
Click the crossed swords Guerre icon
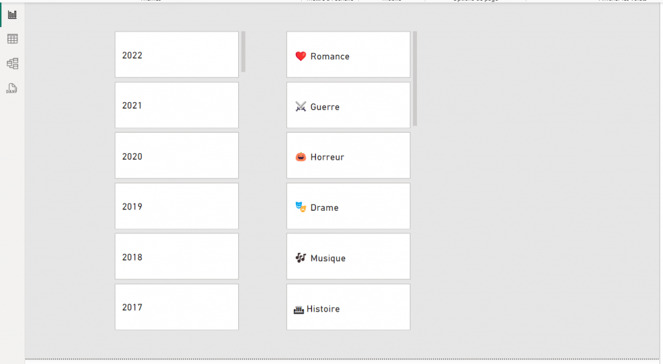pyautogui.click(x=300, y=107)
